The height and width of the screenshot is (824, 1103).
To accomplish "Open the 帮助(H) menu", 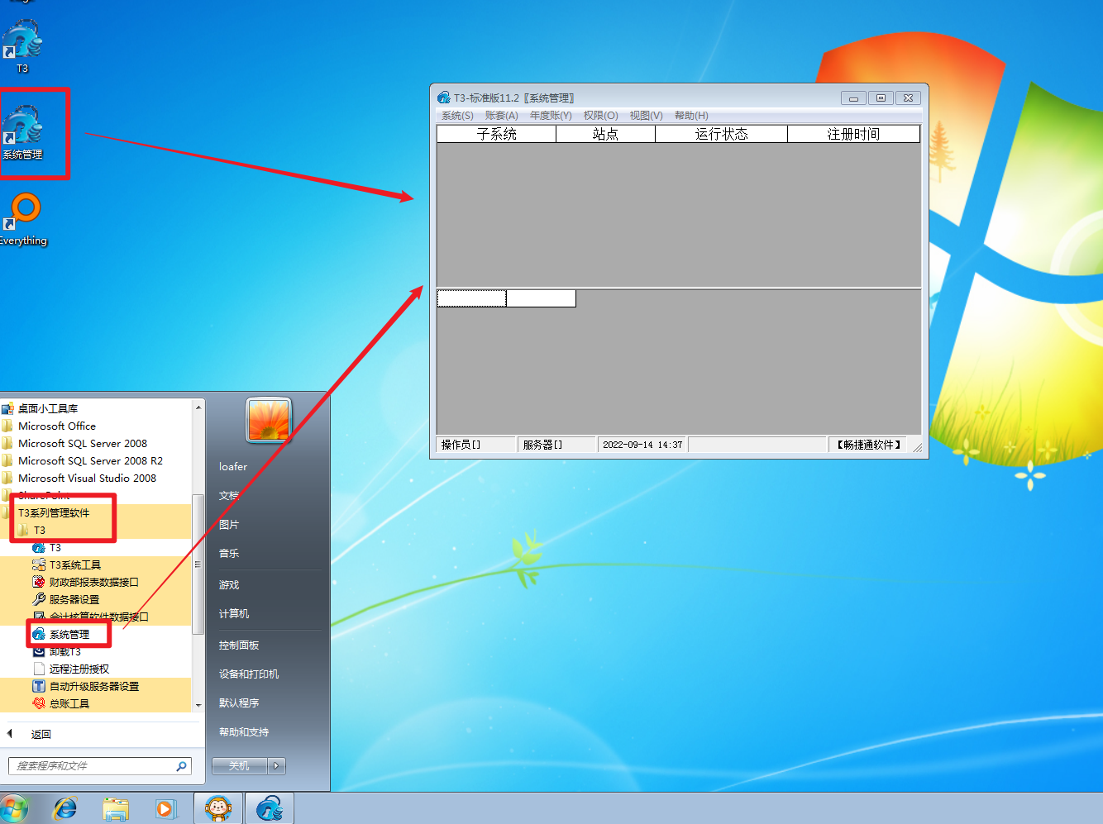I will (x=691, y=116).
